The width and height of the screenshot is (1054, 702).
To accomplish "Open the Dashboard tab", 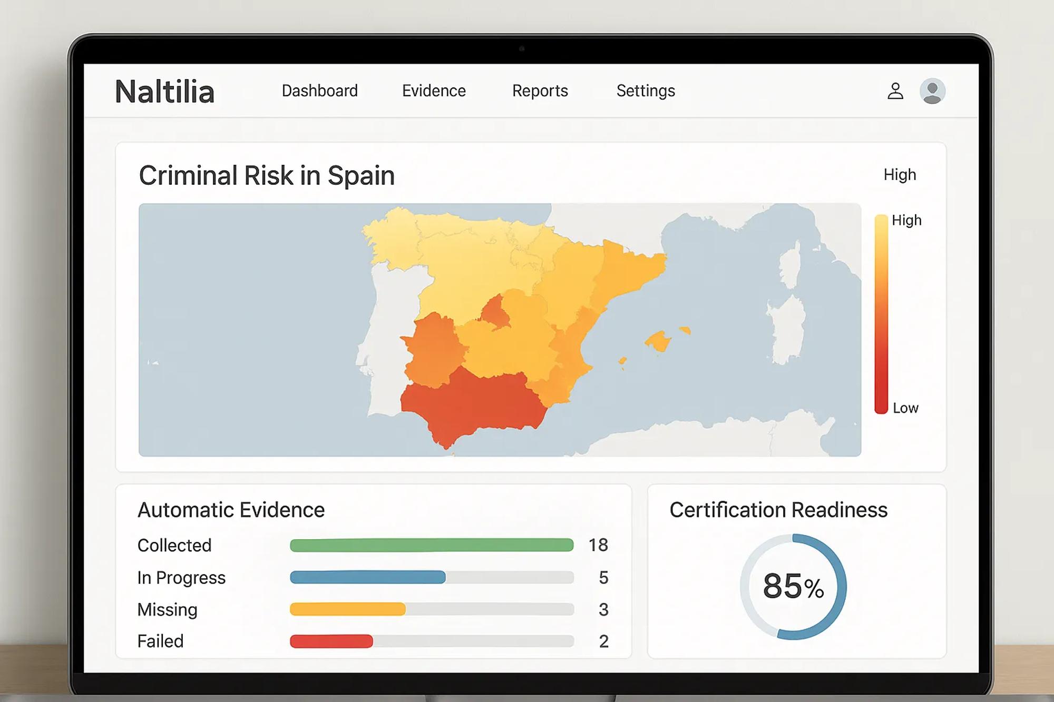I will click(x=319, y=91).
